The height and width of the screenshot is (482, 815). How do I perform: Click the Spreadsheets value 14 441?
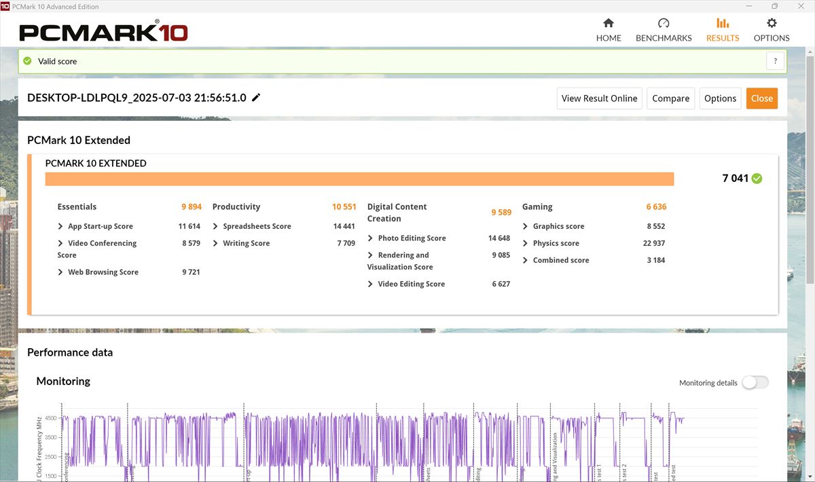click(x=344, y=227)
